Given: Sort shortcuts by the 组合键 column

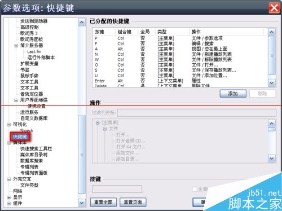Looking at the screenshot, I should pos(126,32).
